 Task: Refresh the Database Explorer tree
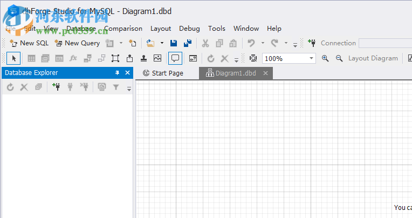tap(10, 87)
